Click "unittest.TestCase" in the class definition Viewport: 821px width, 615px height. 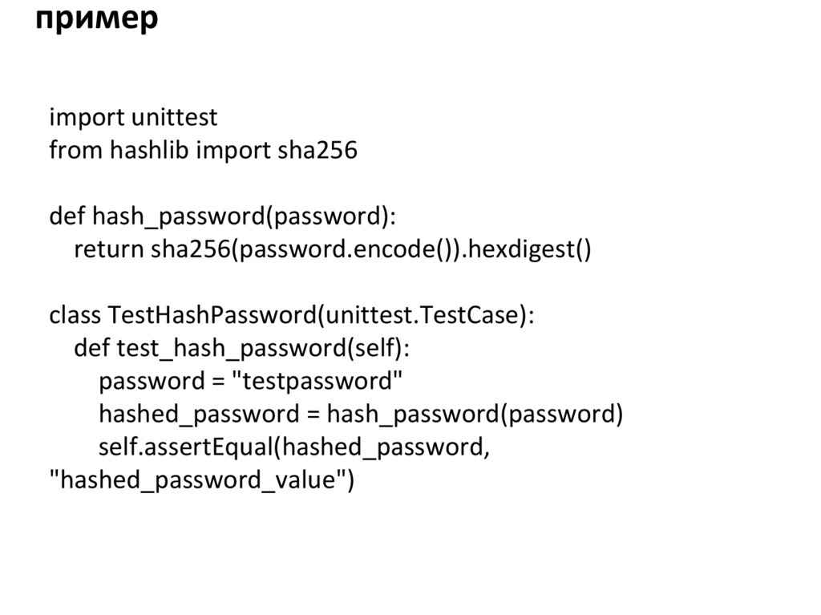pyautogui.click(x=418, y=315)
